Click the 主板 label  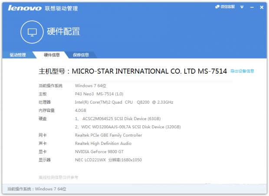click(x=43, y=94)
